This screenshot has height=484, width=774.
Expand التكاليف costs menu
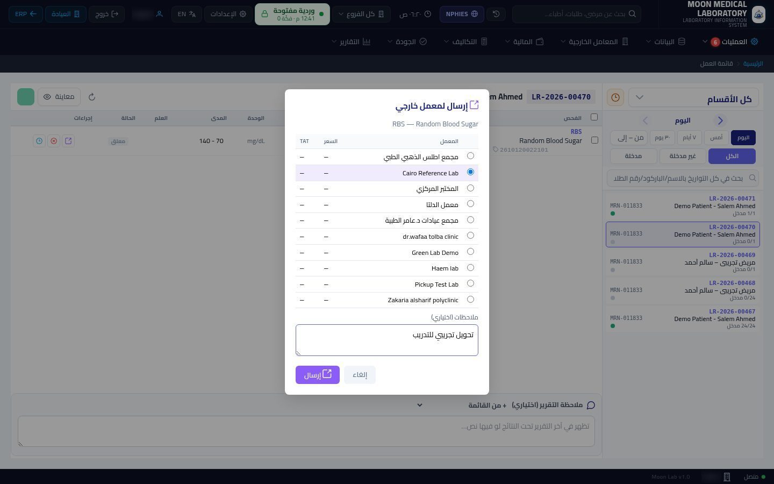[465, 41]
